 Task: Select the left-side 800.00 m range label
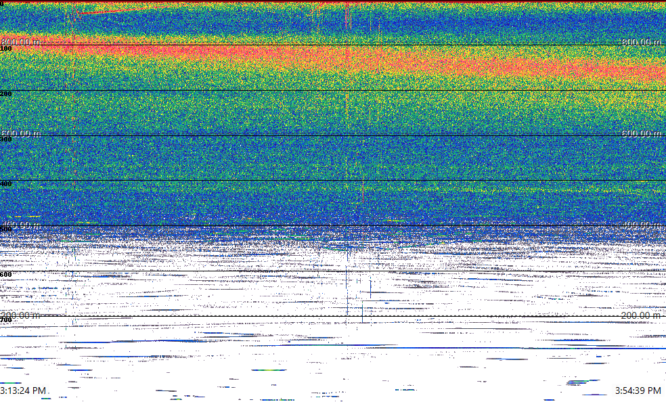click(20, 41)
